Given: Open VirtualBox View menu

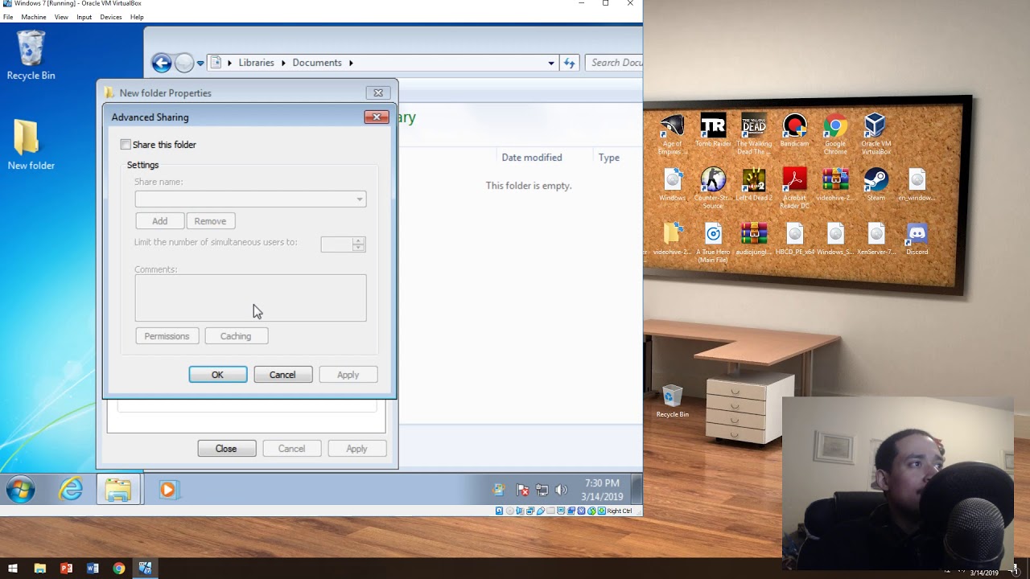Looking at the screenshot, I should click(x=61, y=17).
